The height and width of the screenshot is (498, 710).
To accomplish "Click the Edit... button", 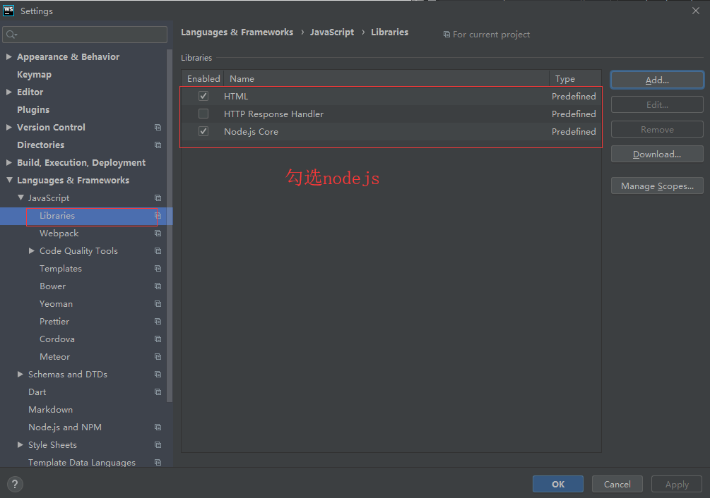I will pos(657,104).
